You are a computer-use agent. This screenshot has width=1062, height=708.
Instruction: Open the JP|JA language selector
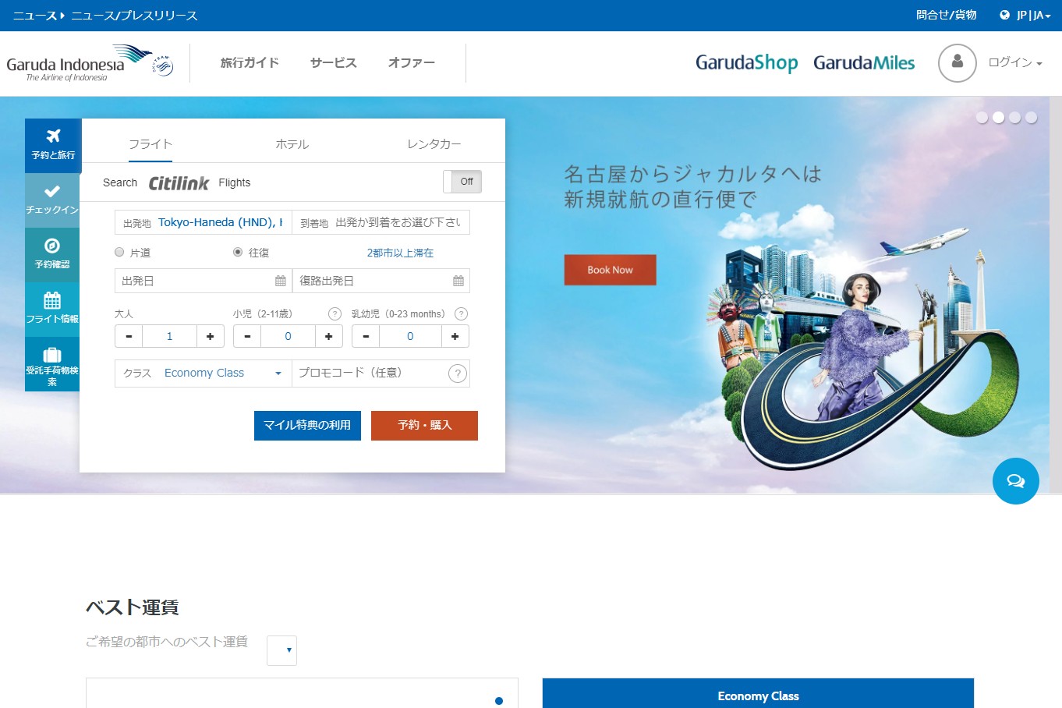tap(1034, 15)
